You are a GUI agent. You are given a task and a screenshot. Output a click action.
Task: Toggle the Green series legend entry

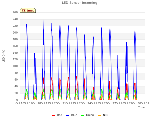click(87, 115)
